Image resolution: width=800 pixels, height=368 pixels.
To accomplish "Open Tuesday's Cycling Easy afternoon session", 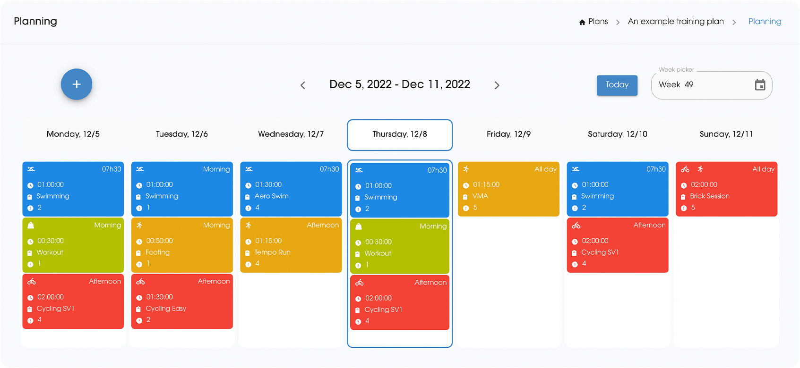I will coord(182,301).
